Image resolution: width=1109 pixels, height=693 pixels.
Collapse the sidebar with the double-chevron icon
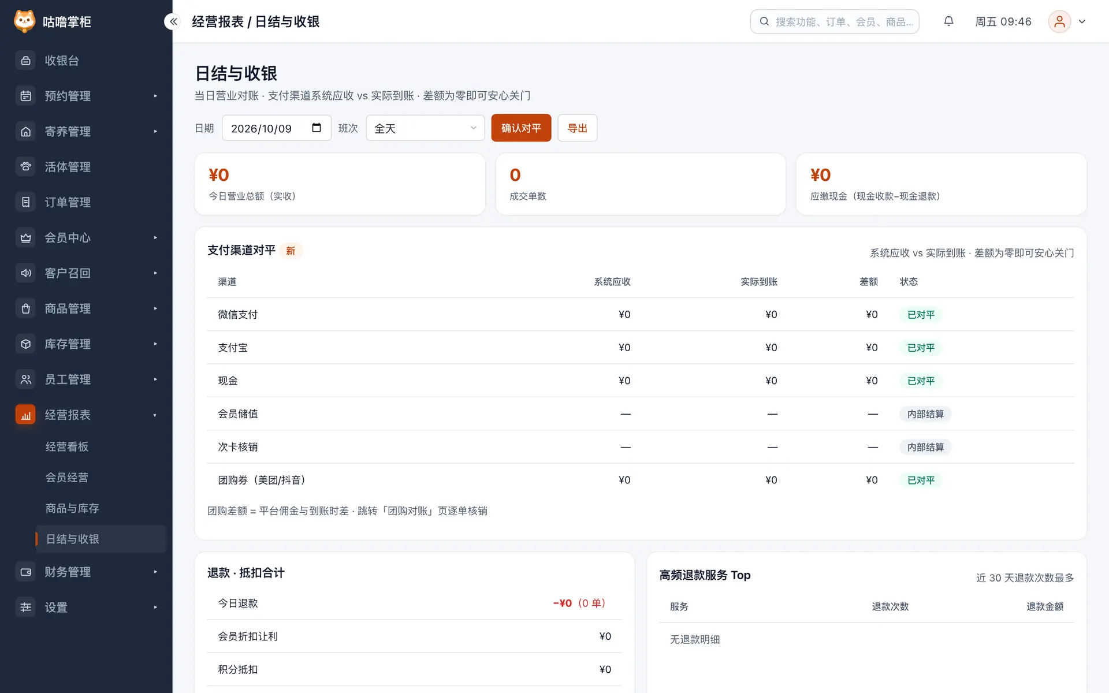(x=173, y=21)
